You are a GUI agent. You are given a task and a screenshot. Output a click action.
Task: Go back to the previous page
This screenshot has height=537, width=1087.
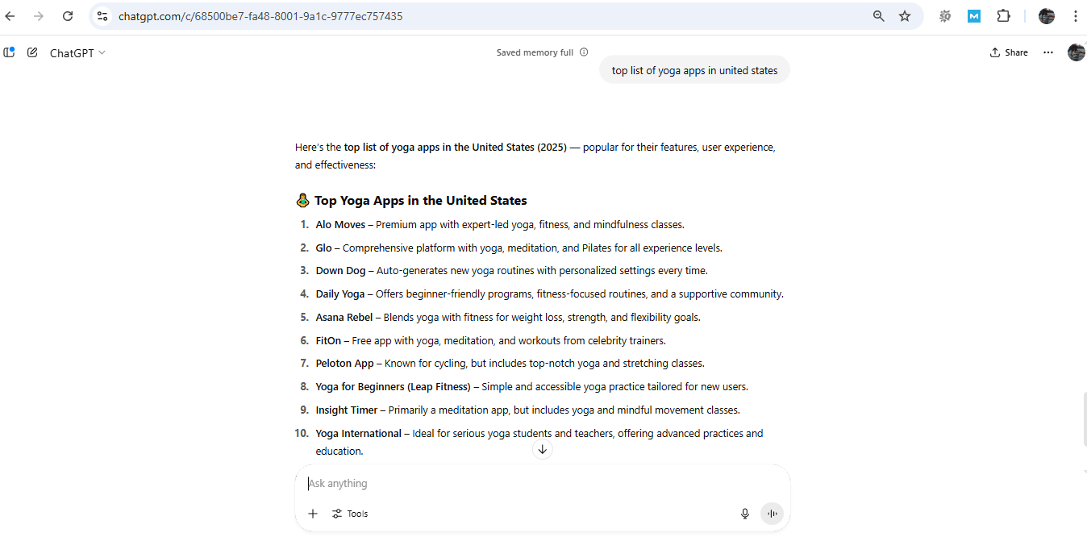10,16
